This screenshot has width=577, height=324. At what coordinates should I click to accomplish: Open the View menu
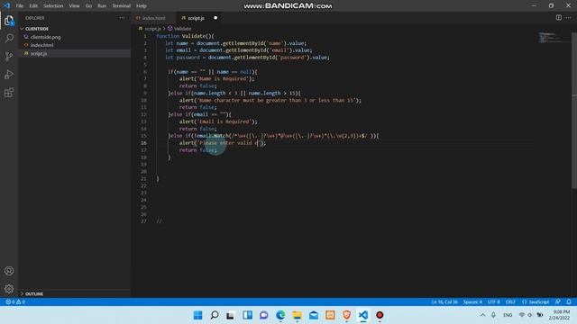point(74,6)
